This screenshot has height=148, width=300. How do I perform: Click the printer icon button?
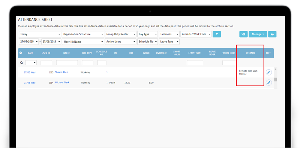pos(272,34)
